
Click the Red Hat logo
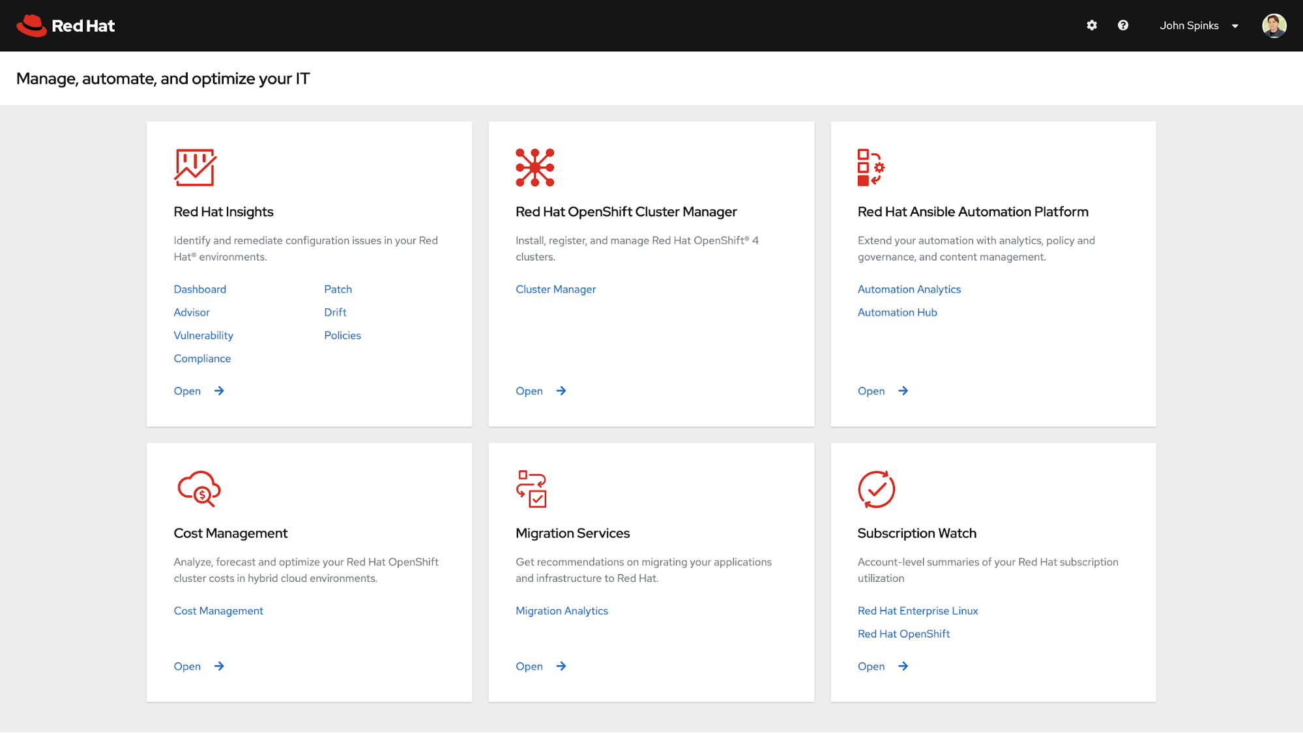[66, 25]
